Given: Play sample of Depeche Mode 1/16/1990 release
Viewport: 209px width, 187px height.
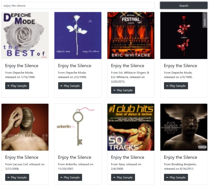Looking at the screenshot, I should click(17, 86).
